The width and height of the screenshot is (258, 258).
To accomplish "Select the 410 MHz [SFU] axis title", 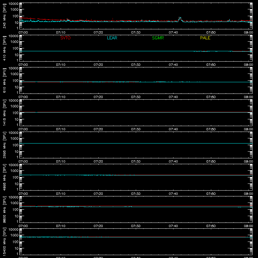I will pos(5,48).
